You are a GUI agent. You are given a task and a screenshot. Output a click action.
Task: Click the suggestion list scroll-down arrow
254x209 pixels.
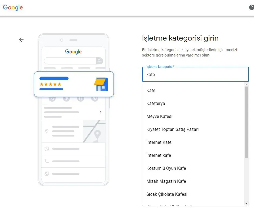coord(246,203)
